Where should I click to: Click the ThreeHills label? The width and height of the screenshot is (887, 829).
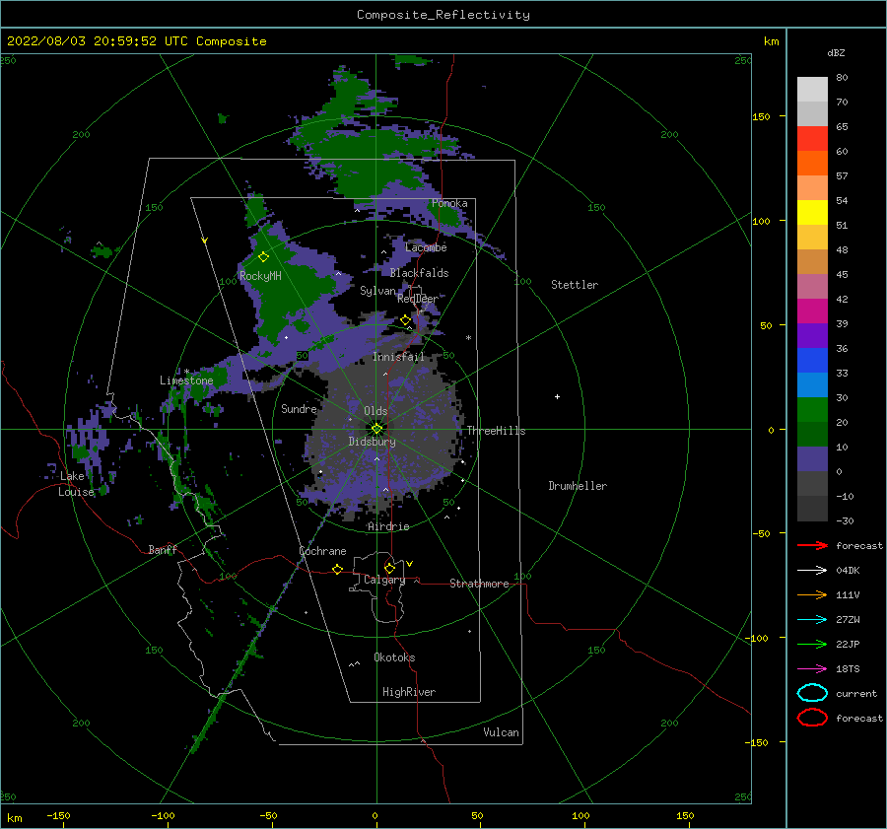coord(496,431)
